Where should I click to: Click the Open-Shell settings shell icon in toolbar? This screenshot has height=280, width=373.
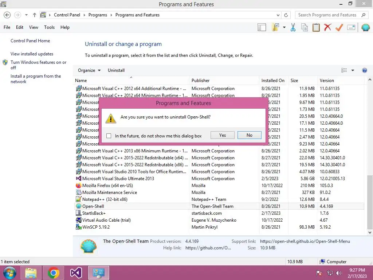click(365, 27)
